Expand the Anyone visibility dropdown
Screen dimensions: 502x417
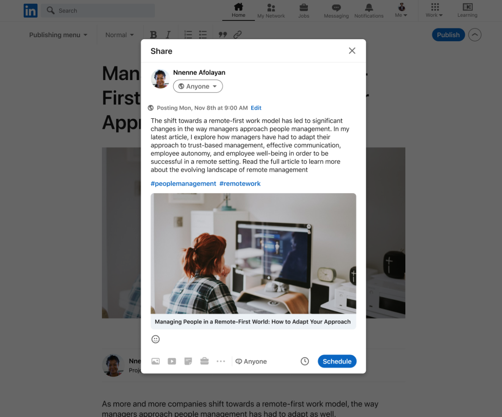(198, 86)
